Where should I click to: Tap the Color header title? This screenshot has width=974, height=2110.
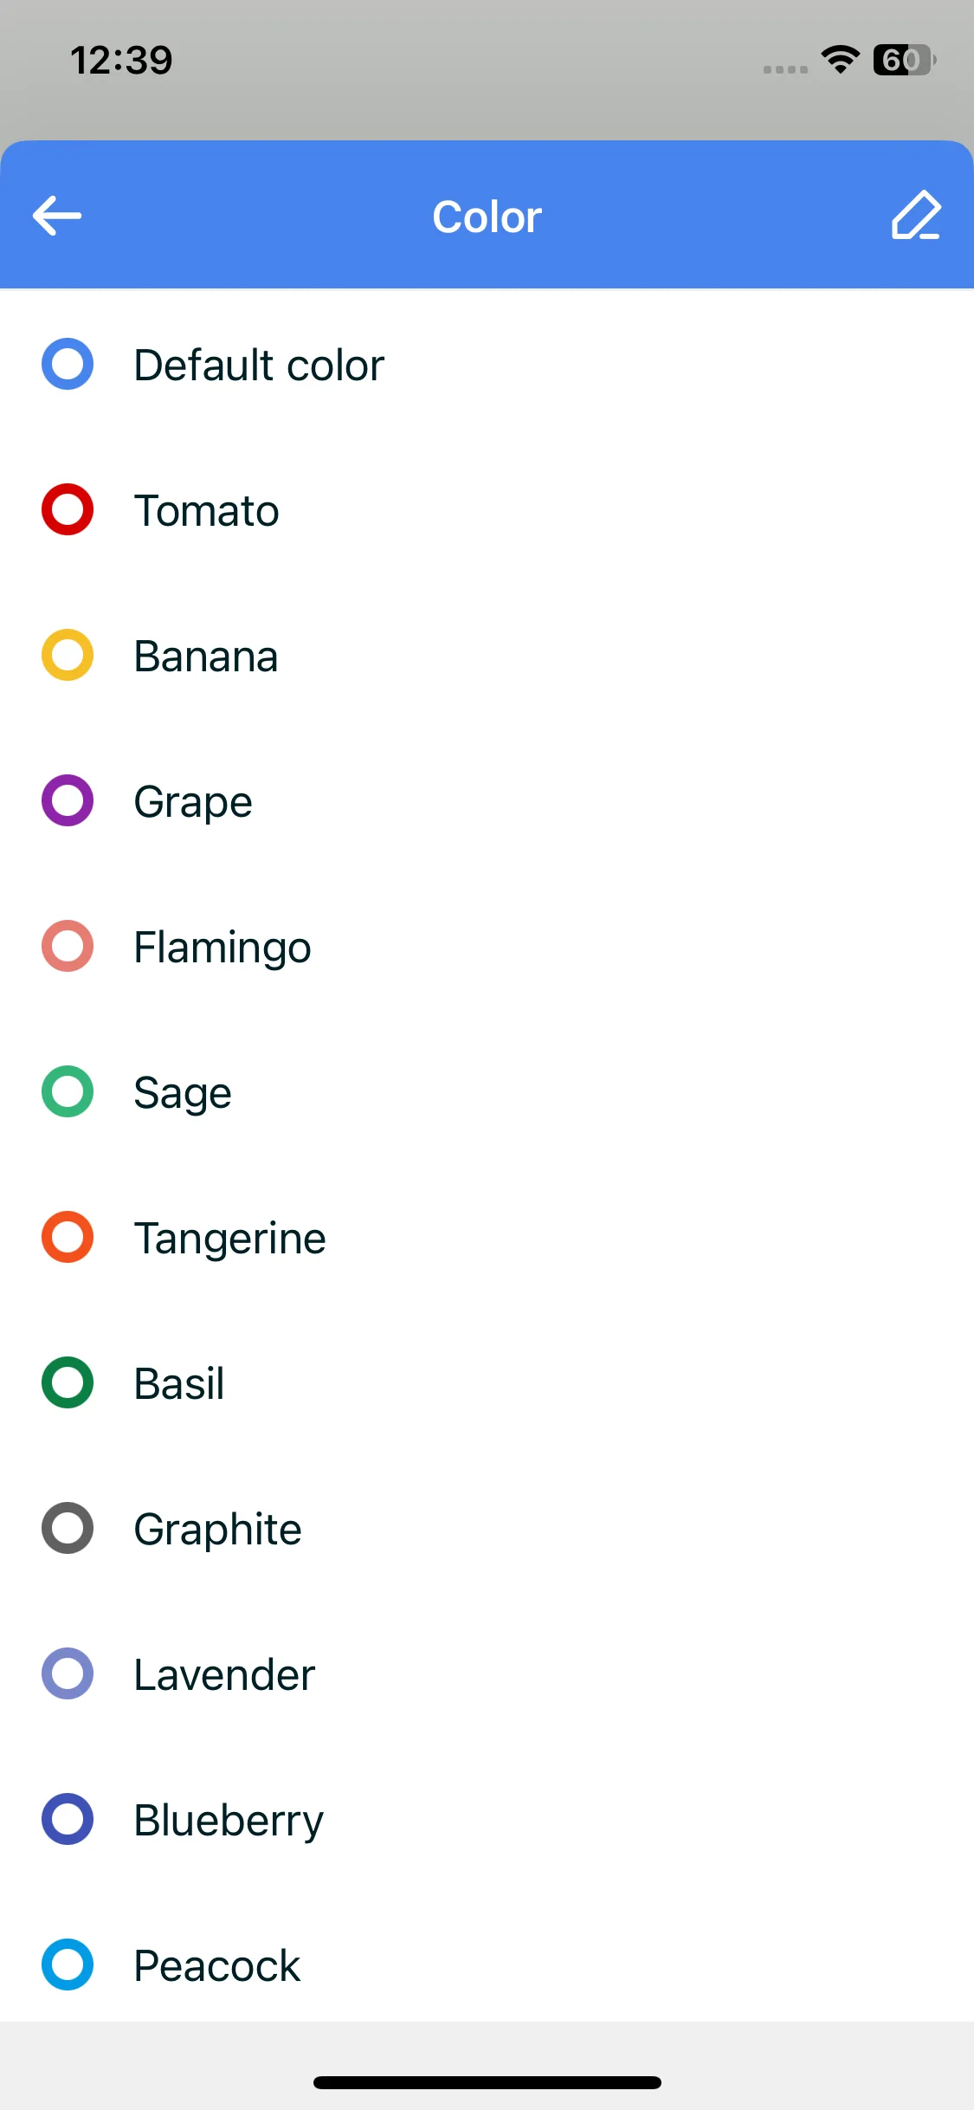tap(487, 217)
